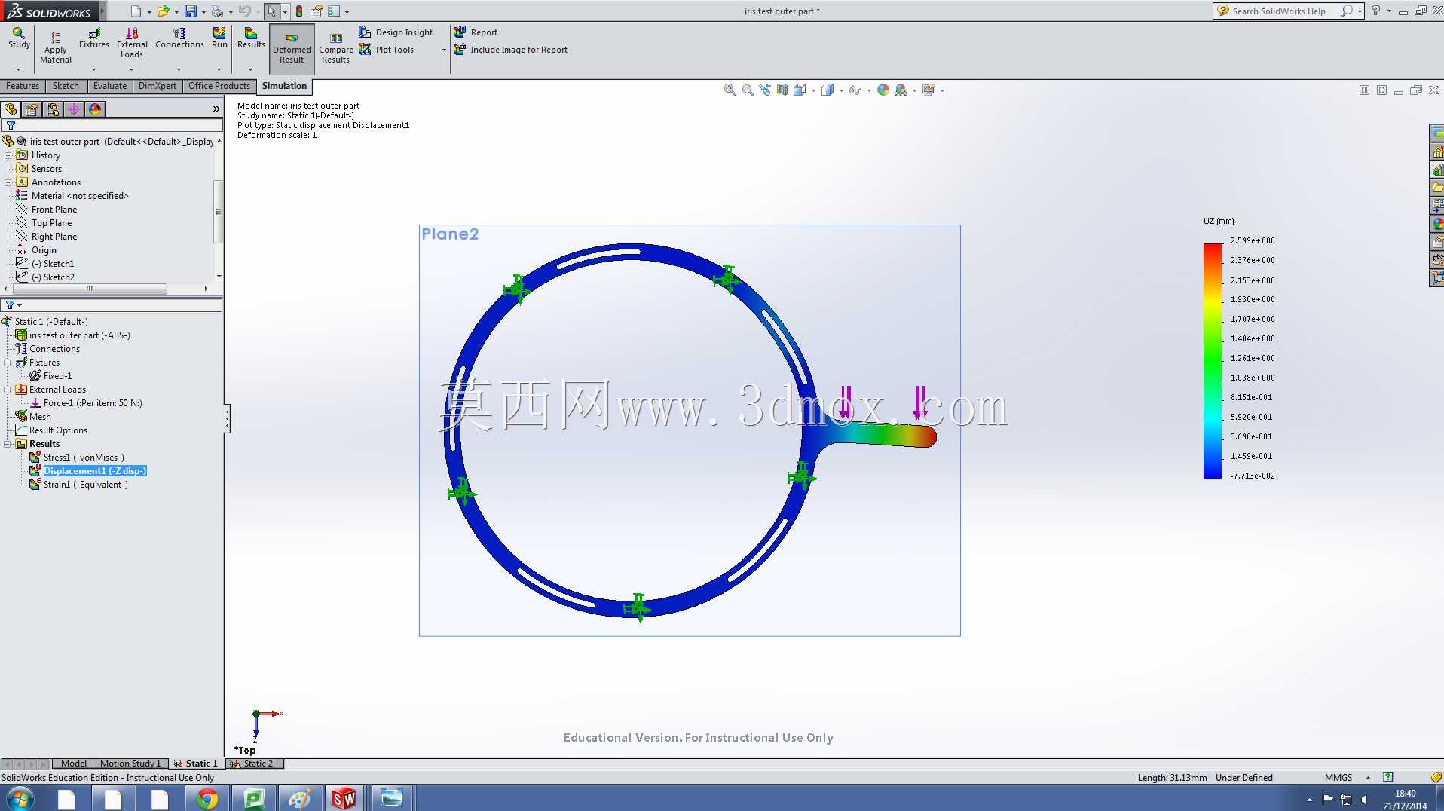Click Include Image for Report
This screenshot has width=1444, height=811.
pyautogui.click(x=510, y=50)
